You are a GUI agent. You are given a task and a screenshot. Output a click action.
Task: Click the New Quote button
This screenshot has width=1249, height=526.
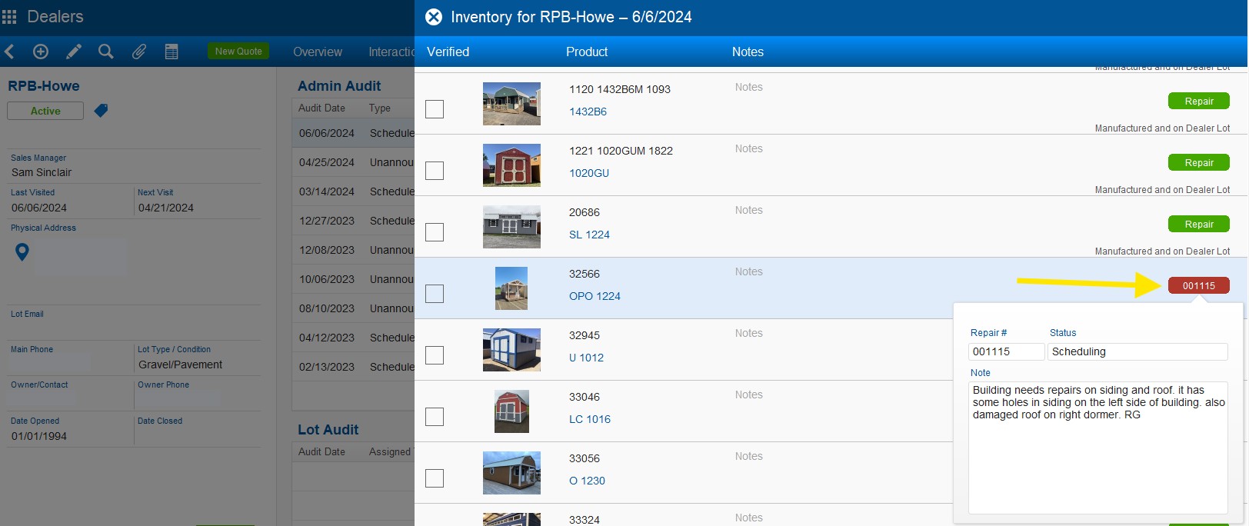pyautogui.click(x=238, y=51)
